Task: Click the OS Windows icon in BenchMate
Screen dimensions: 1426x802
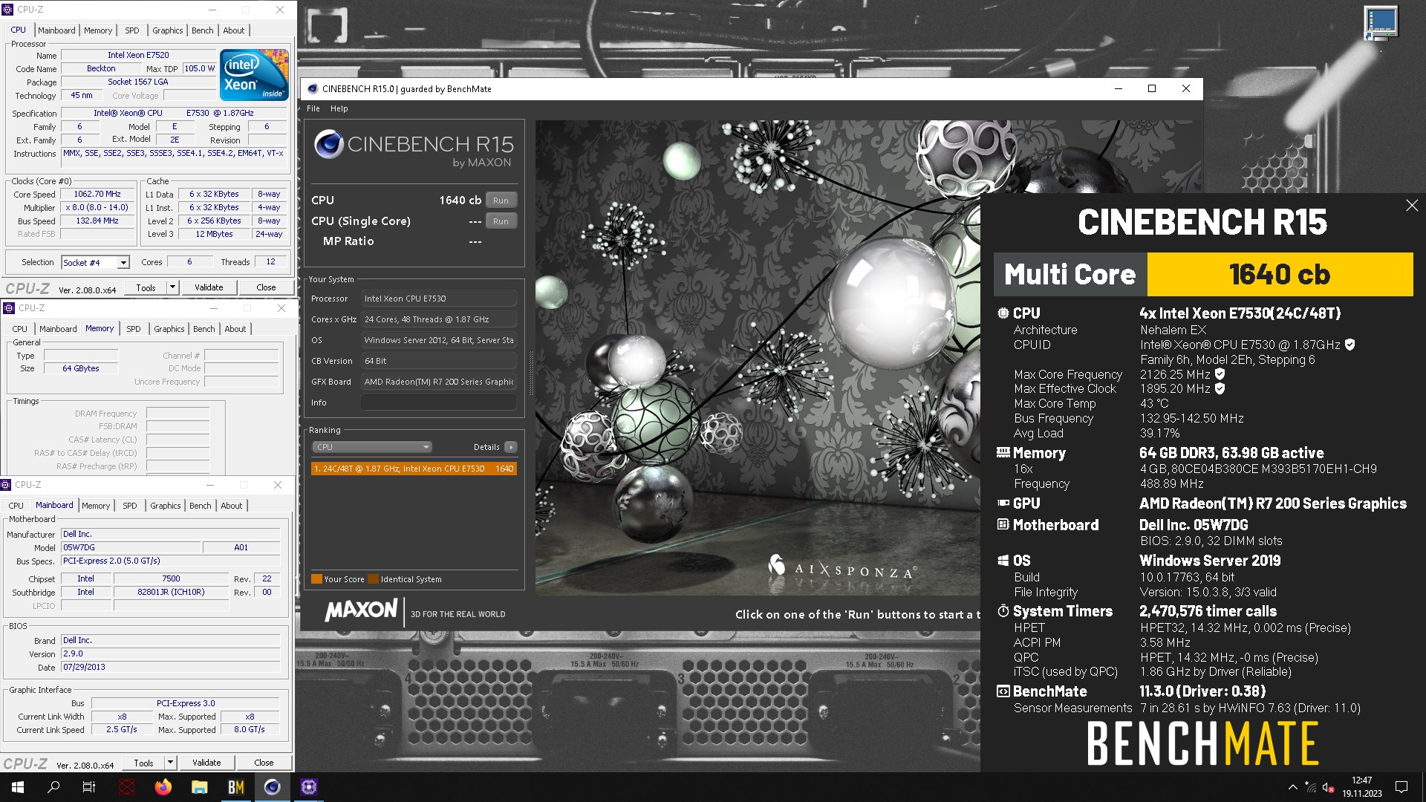Action: [x=1003, y=561]
